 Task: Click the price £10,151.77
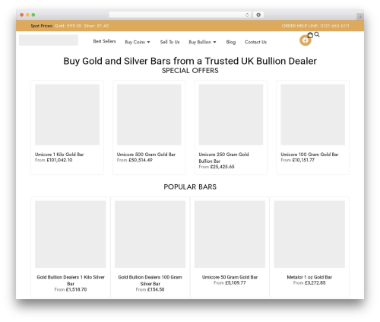[x=303, y=160]
